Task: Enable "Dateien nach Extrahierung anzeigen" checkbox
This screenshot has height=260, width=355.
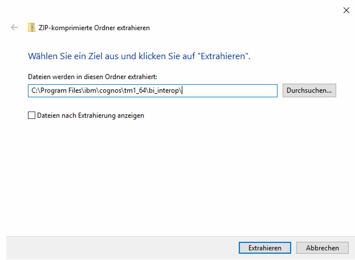Action: point(32,115)
